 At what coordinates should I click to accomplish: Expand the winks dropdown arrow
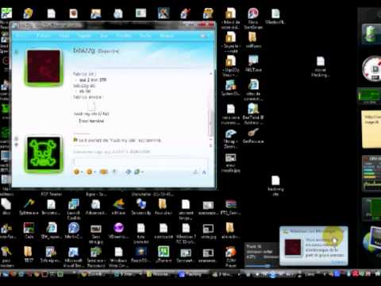coord(94,172)
